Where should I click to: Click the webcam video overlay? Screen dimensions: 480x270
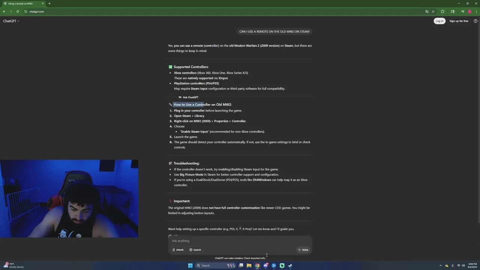(69, 199)
